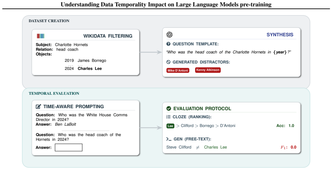
Task: Click the pencil edit icon beside Time-Aware Prompting
Action: [x=38, y=107]
